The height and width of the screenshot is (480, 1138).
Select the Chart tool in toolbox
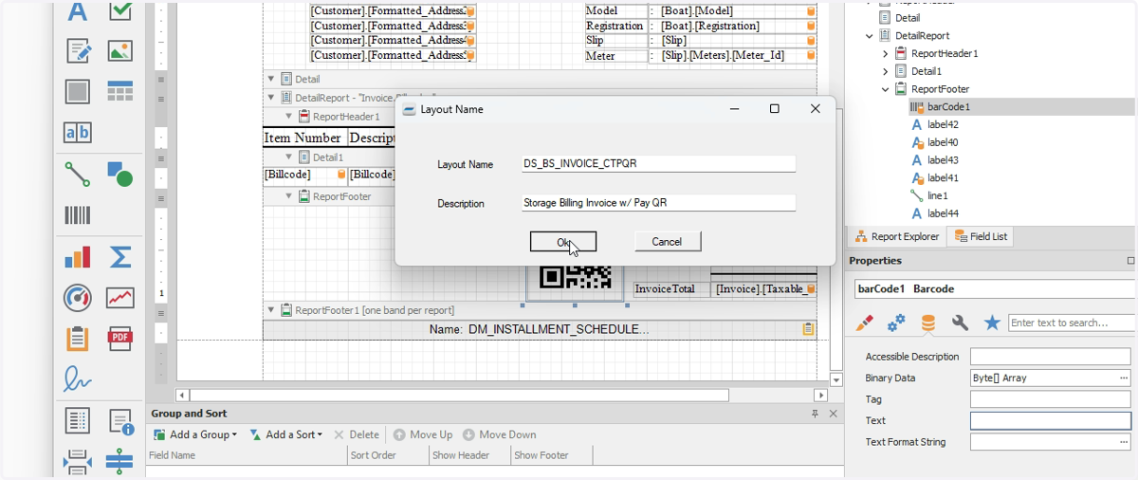77,257
